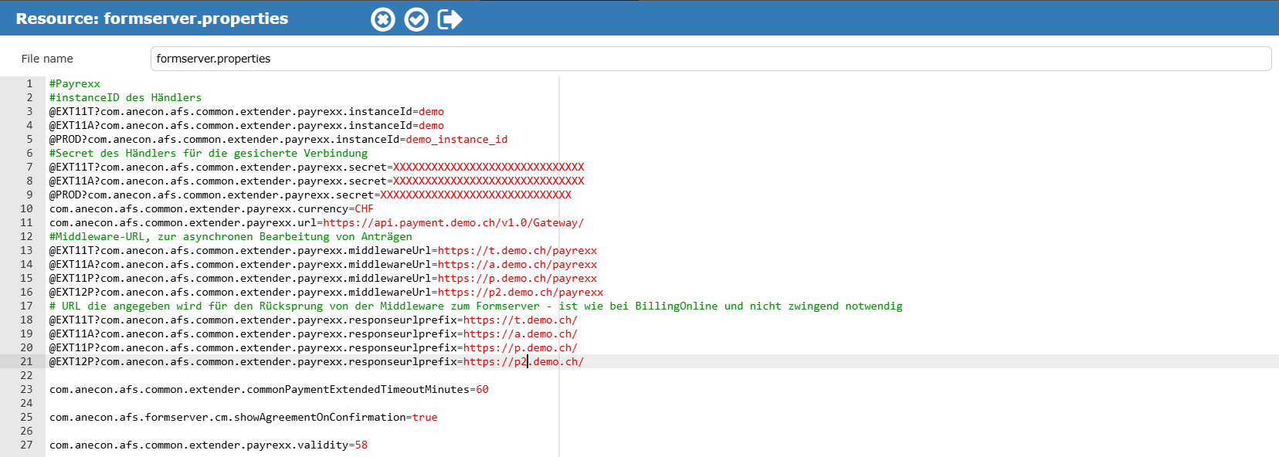1279x457 pixels.
Task: Click 'https://p2.demo.ch/payrexx' middleware URL
Action: click(521, 292)
